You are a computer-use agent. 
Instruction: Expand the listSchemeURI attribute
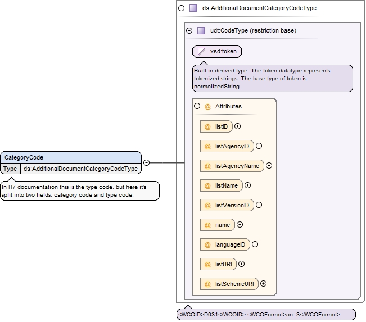coord(263,283)
